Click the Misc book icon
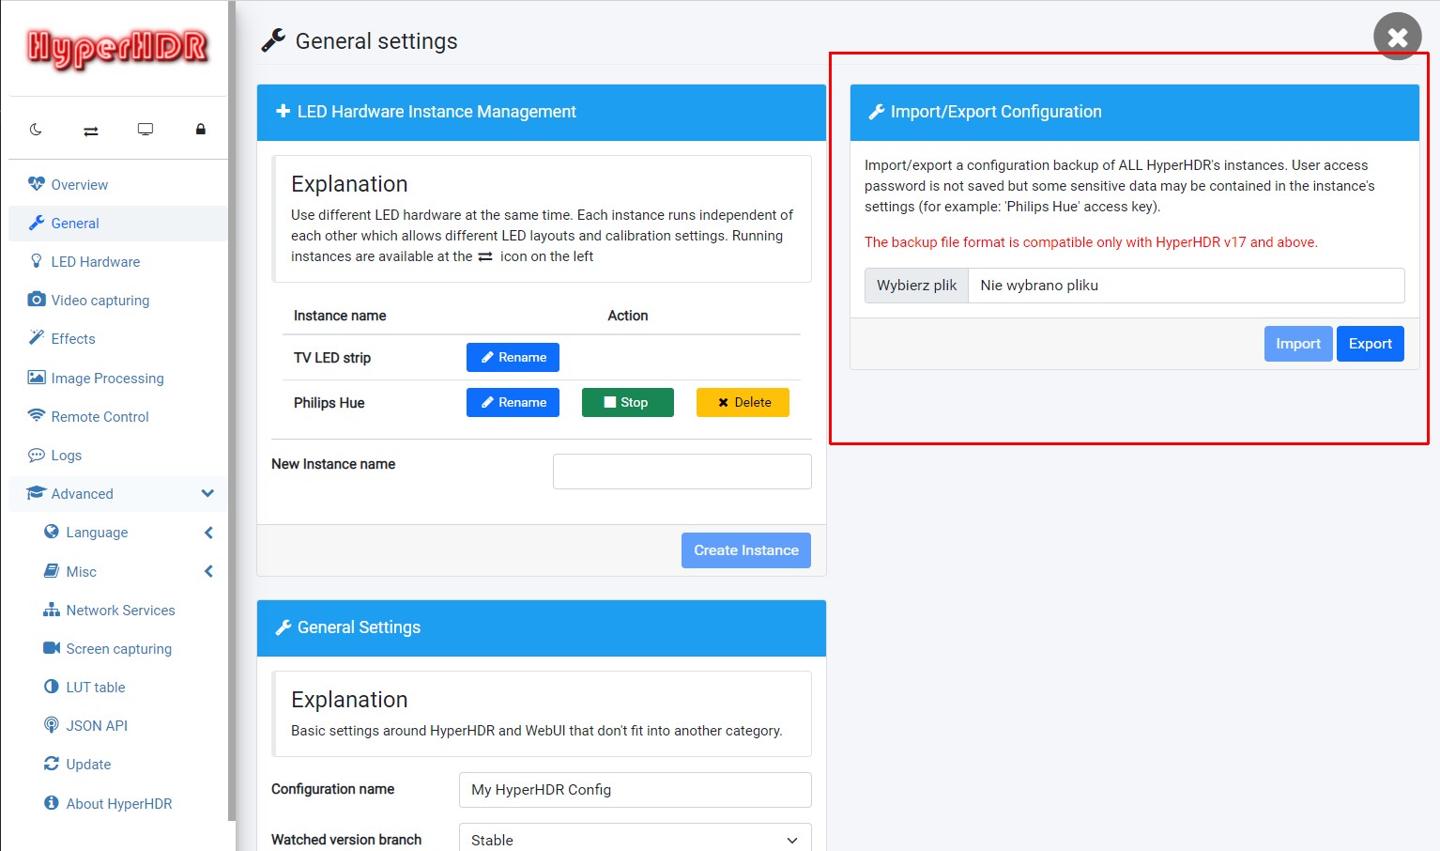Viewport: 1440px width, 851px height. click(x=52, y=571)
